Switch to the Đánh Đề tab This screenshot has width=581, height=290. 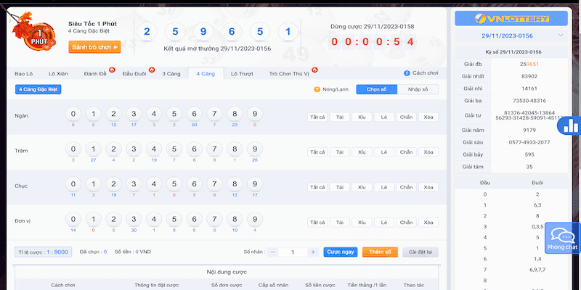[95, 73]
